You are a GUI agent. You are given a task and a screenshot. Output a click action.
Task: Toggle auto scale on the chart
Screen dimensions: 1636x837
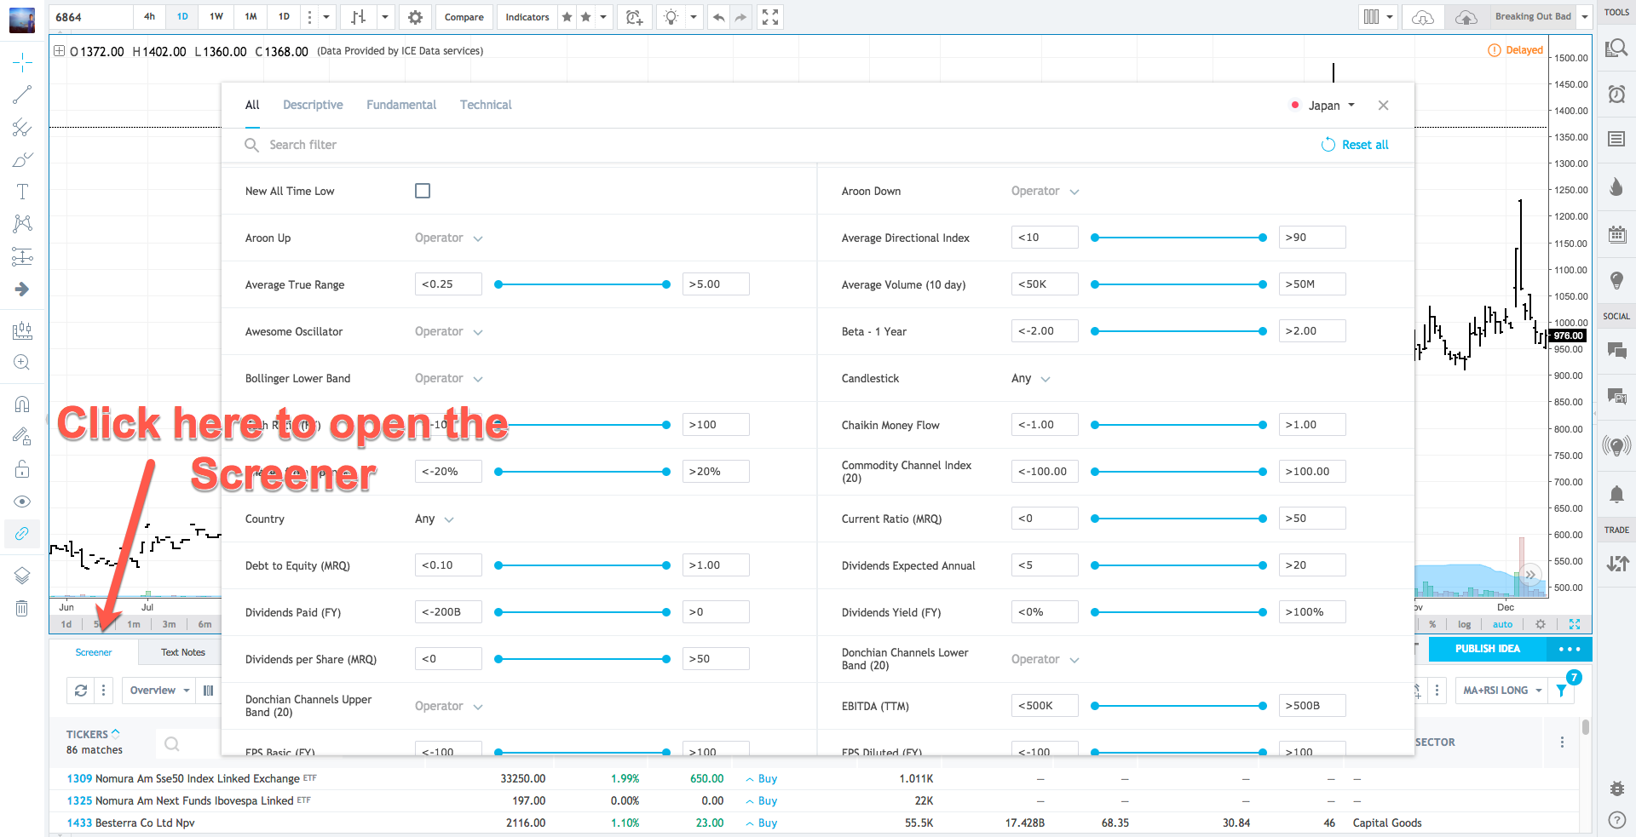tap(1503, 624)
